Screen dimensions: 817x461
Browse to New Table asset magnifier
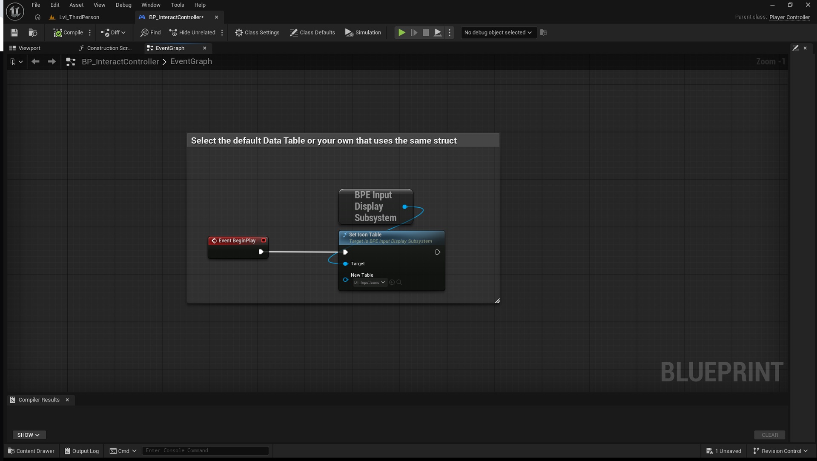pos(399,282)
